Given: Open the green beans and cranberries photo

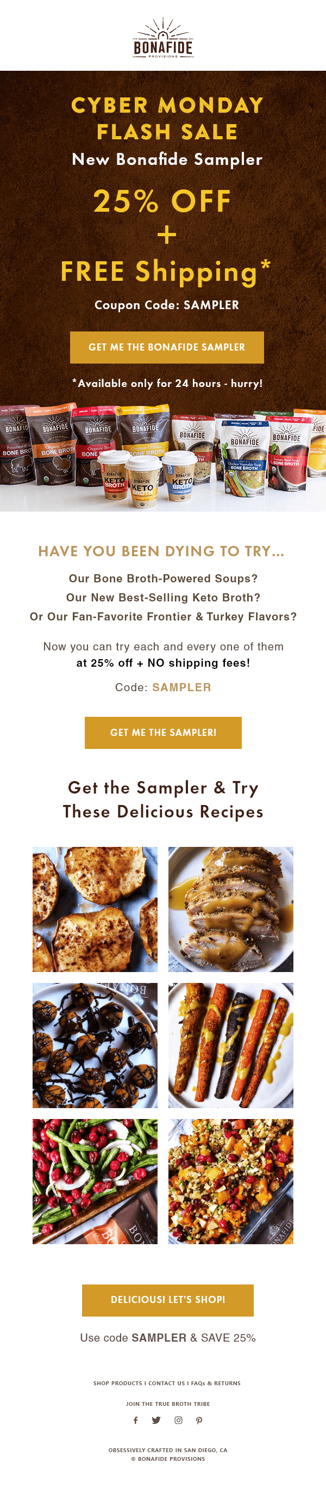Looking at the screenshot, I should click(95, 1182).
